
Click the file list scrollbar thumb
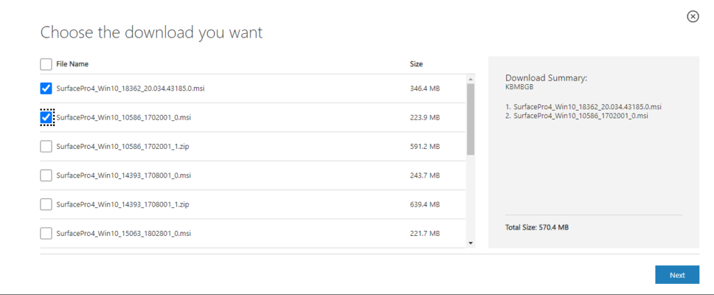[471, 119]
